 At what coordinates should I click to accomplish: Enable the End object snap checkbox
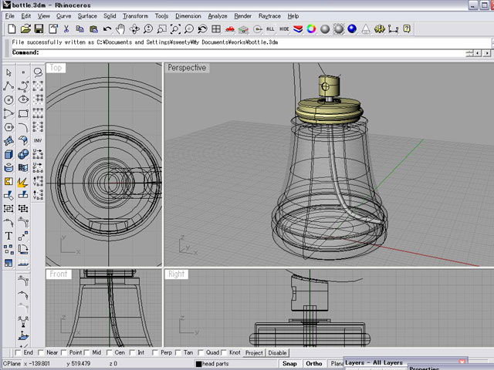click(x=18, y=353)
